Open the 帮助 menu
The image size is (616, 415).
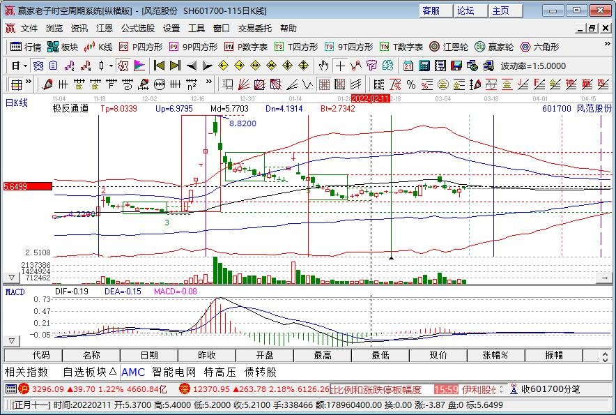[288, 29]
